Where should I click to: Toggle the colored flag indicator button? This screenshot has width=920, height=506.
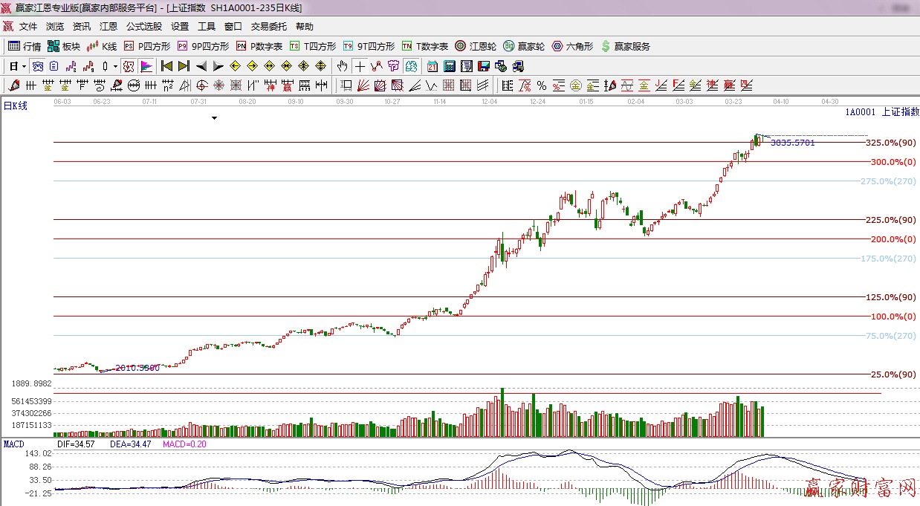pyautogui.click(x=146, y=66)
